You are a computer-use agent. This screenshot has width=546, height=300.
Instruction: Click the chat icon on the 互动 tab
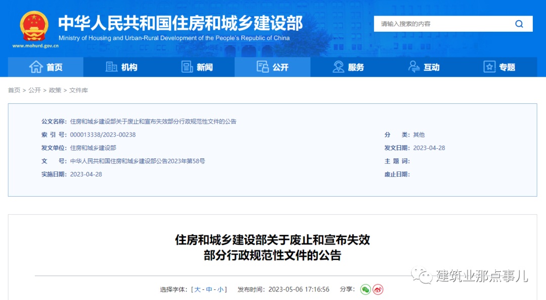414,67
